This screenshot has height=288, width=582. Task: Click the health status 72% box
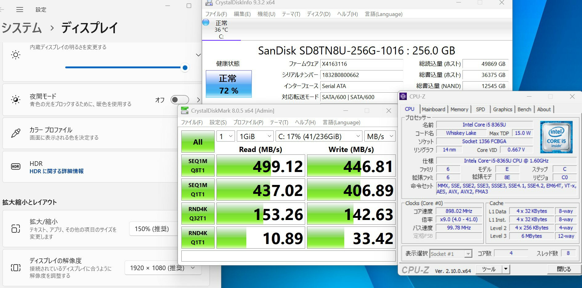tap(228, 84)
